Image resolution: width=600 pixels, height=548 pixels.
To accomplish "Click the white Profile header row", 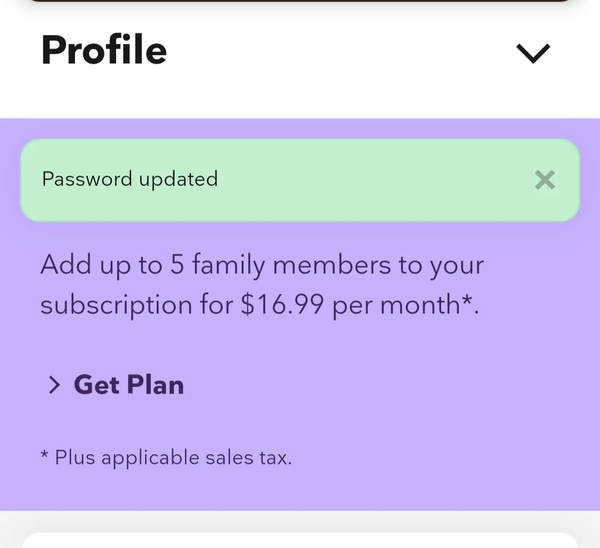I will [x=300, y=61].
